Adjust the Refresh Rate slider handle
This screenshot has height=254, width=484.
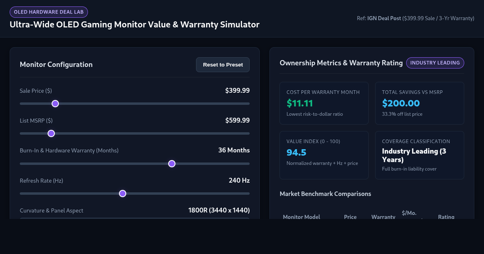click(123, 194)
